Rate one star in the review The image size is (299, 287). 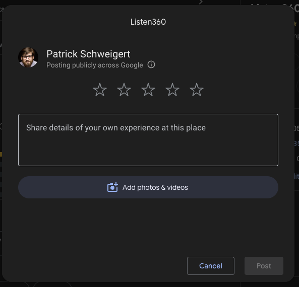100,90
